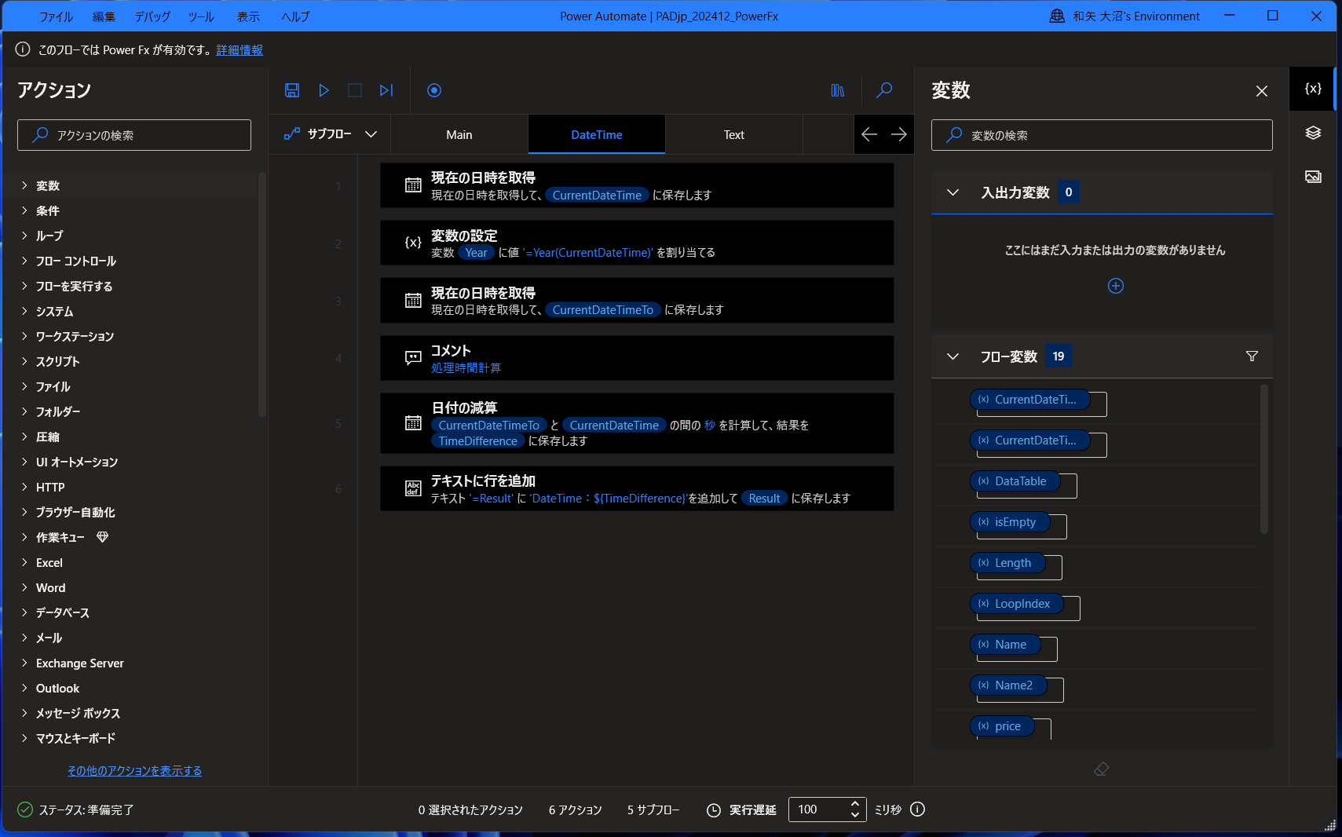
Task: Open the ヘルプ menu
Action: [295, 16]
